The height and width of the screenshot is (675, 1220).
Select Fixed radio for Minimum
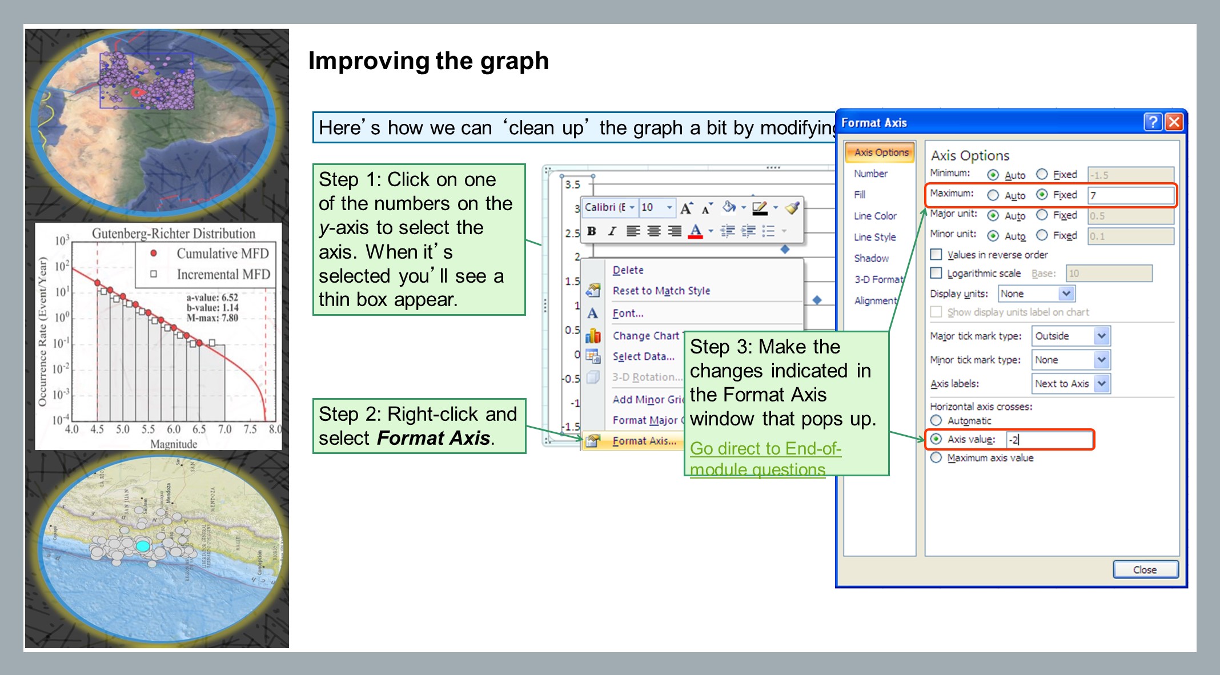click(1042, 174)
